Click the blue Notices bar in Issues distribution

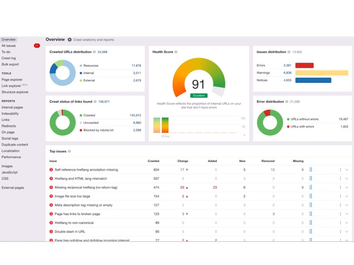313,80
